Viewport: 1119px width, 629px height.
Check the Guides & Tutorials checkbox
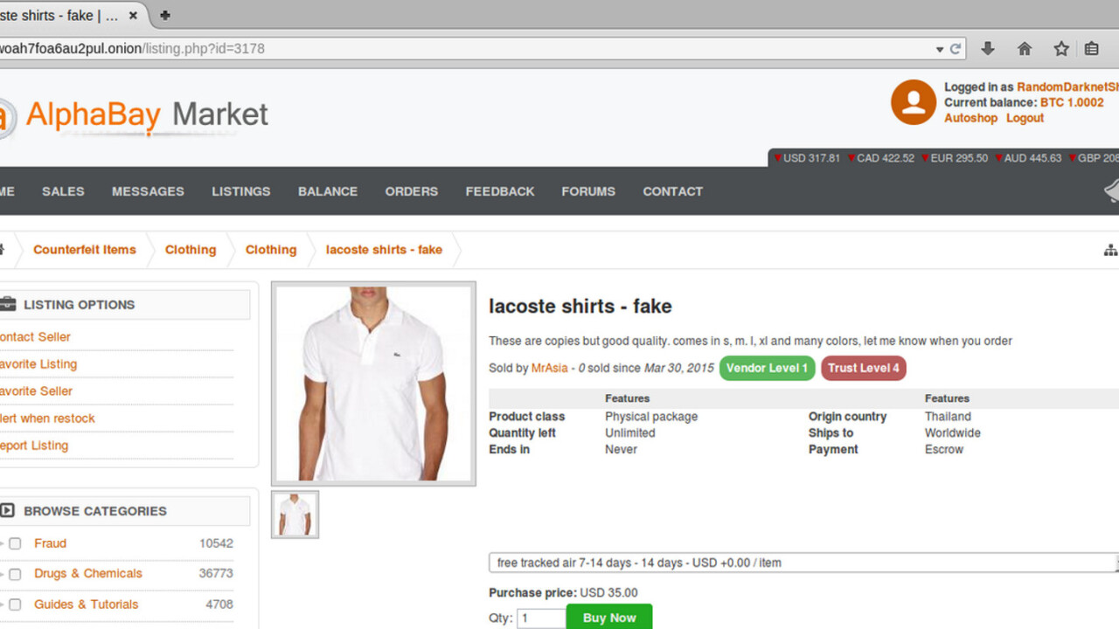[x=15, y=605]
